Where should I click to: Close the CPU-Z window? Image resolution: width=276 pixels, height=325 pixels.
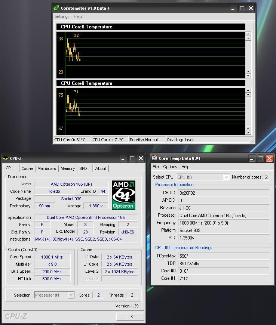141,158
